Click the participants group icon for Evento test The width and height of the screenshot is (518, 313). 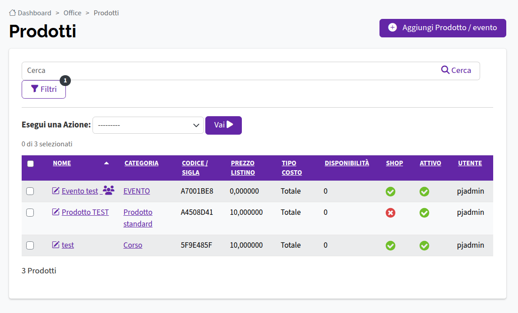pyautogui.click(x=108, y=190)
